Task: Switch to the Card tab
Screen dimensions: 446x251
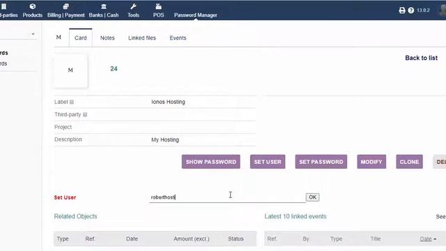Action: click(x=81, y=38)
